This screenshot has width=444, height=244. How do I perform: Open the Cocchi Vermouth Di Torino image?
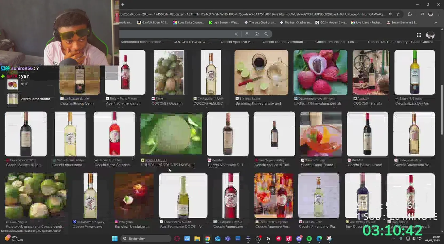point(228,134)
